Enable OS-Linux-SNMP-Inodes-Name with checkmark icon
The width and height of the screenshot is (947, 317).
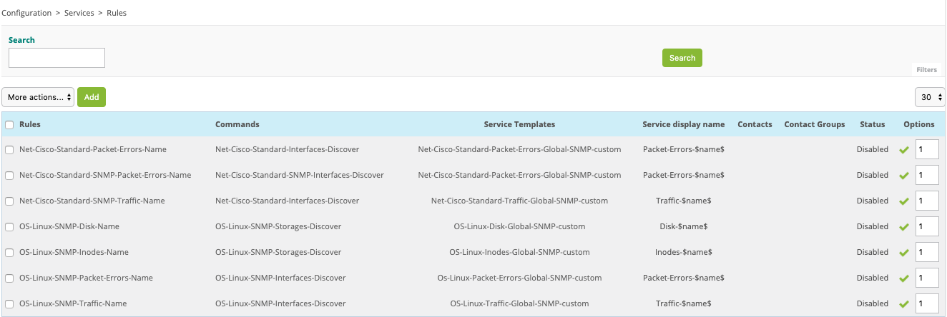904,253
